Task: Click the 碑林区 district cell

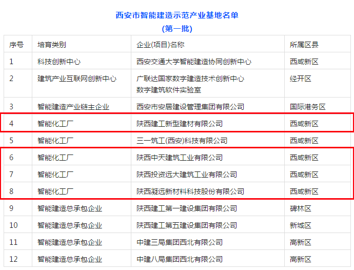Action: (x=301, y=208)
